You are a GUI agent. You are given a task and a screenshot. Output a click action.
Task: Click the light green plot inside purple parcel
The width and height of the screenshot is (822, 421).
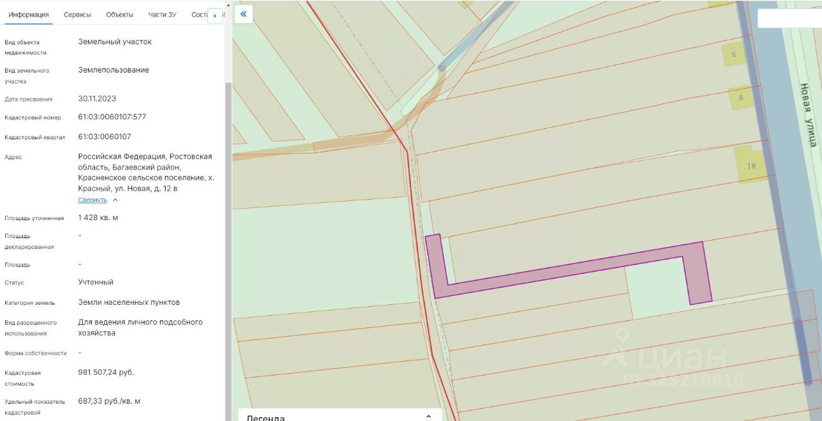click(655, 286)
